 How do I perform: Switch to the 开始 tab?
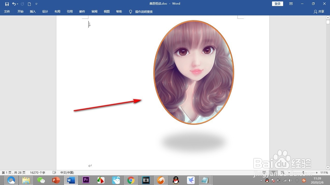click(20, 12)
